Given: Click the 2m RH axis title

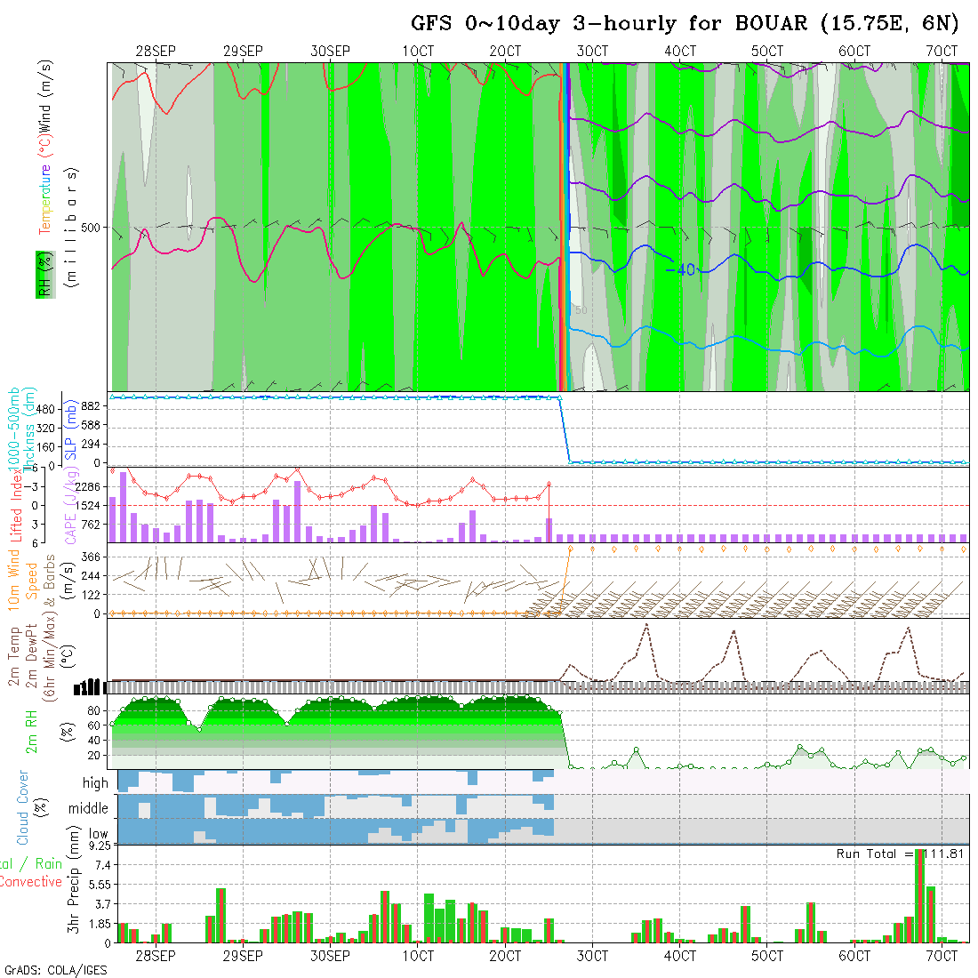Looking at the screenshot, I should [x=31, y=732].
